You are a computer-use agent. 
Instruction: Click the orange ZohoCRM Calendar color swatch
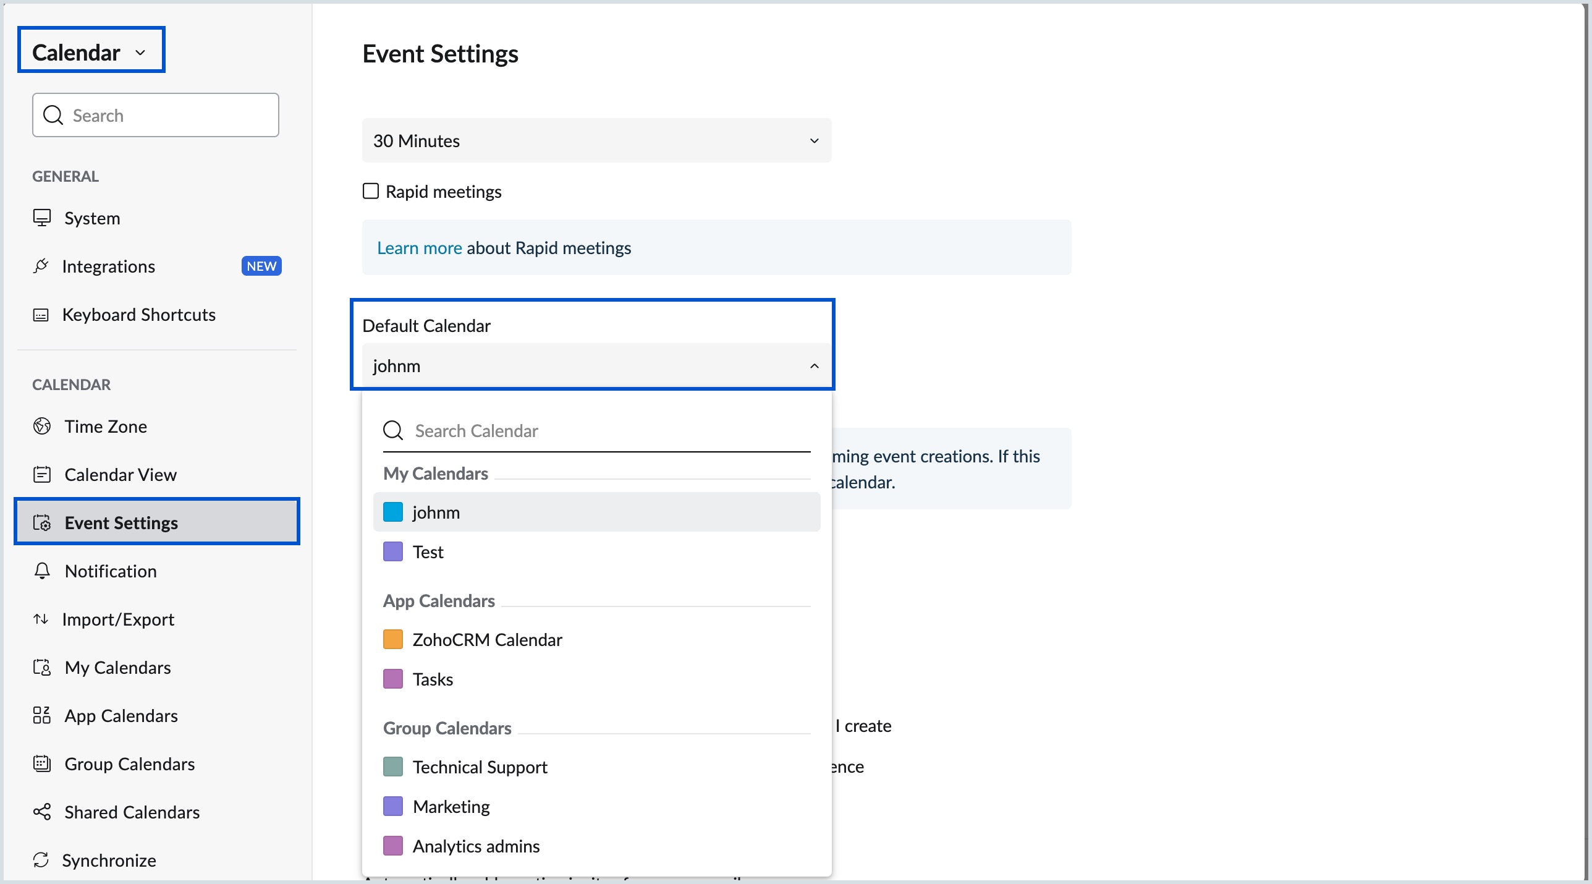392,639
